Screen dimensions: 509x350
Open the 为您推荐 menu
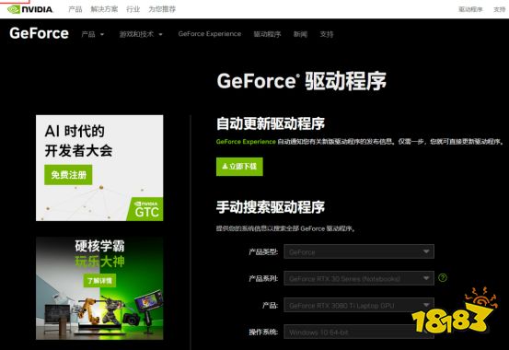pos(162,9)
